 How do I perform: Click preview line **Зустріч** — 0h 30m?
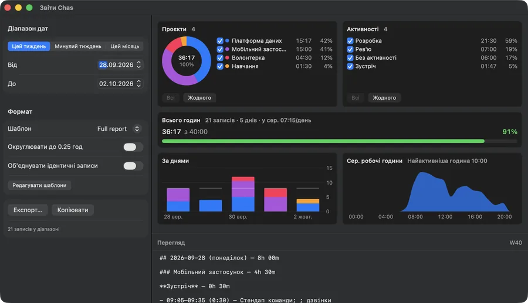pyautogui.click(x=194, y=286)
